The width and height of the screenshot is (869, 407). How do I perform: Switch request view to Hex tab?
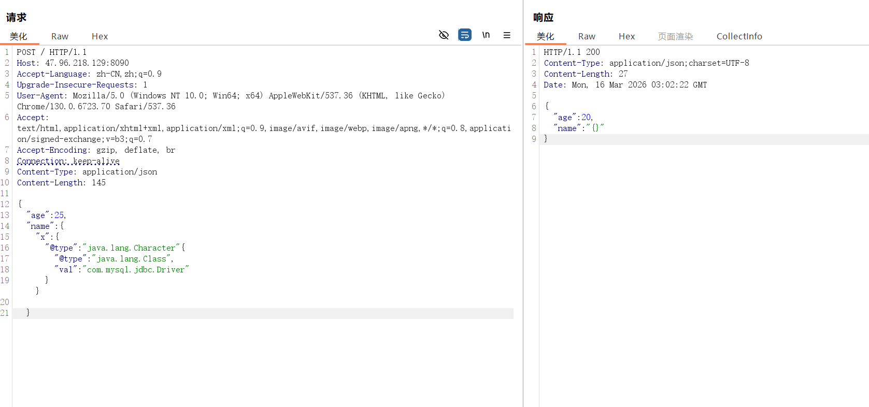click(x=99, y=36)
